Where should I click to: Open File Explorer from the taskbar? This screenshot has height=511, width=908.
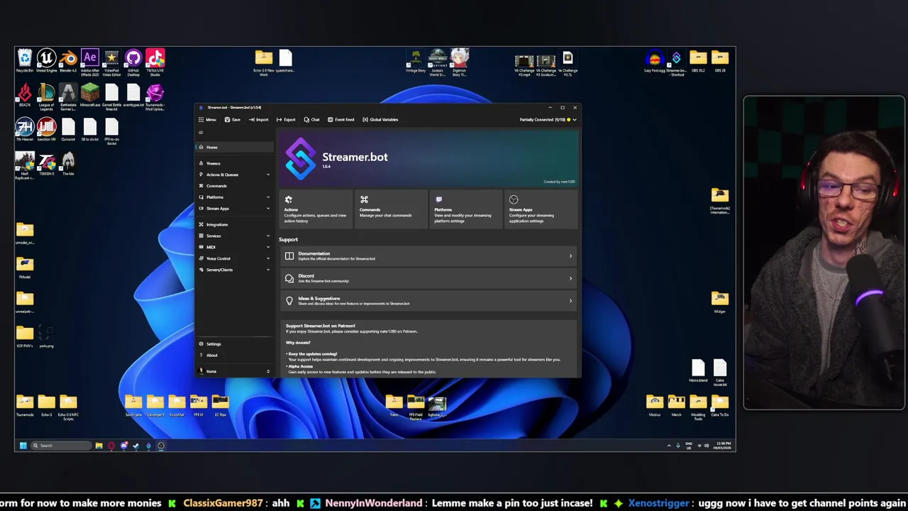(x=99, y=446)
